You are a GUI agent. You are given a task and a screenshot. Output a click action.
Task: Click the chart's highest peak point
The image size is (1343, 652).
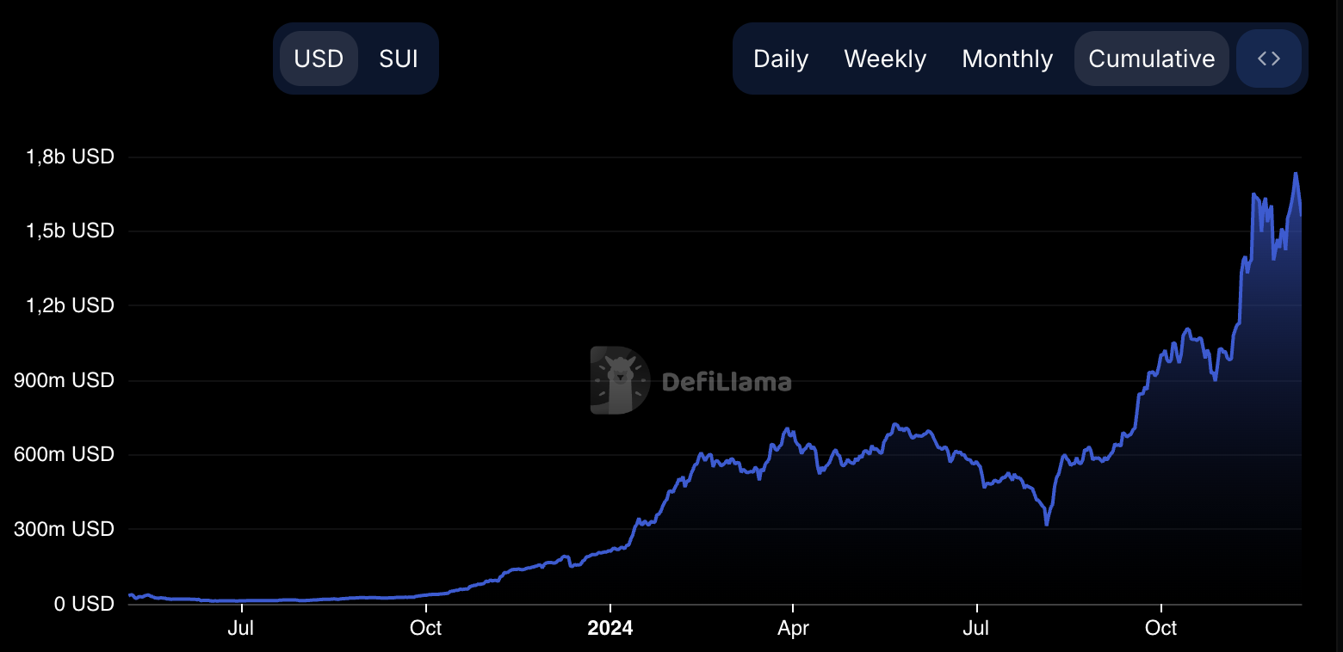[x=1295, y=174]
